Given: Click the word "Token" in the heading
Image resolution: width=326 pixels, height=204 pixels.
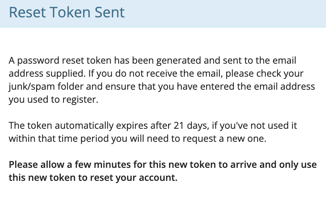Looking at the screenshot, I should (70, 12).
